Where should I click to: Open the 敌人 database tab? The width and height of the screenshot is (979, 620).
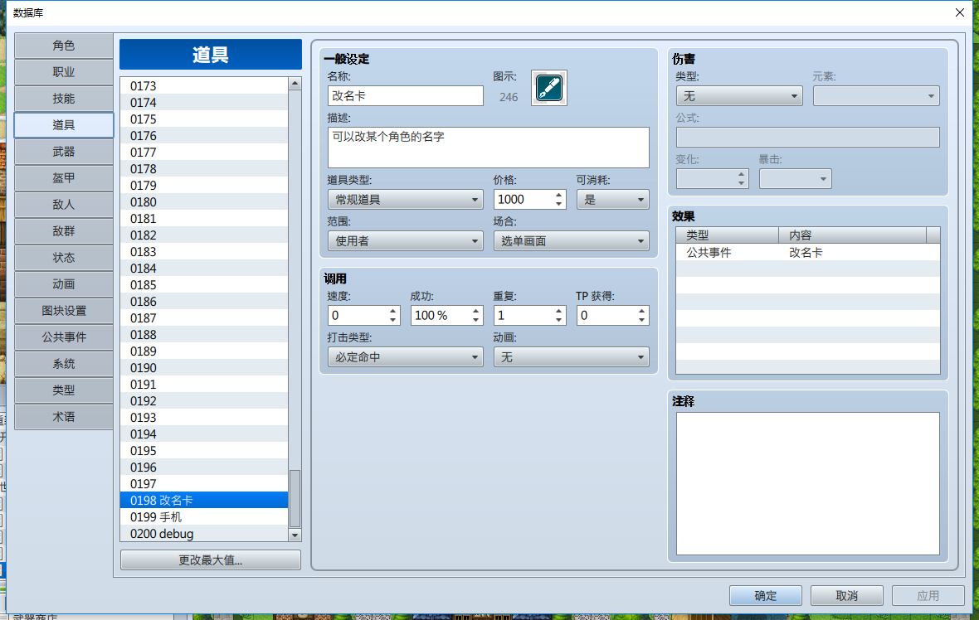[64, 205]
